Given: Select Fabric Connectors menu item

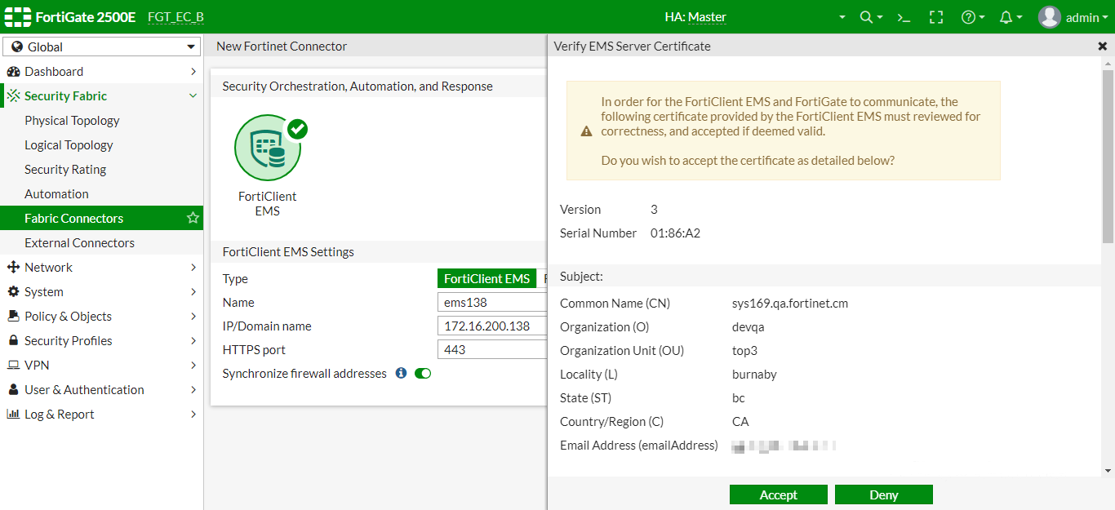Looking at the screenshot, I should tap(101, 219).
